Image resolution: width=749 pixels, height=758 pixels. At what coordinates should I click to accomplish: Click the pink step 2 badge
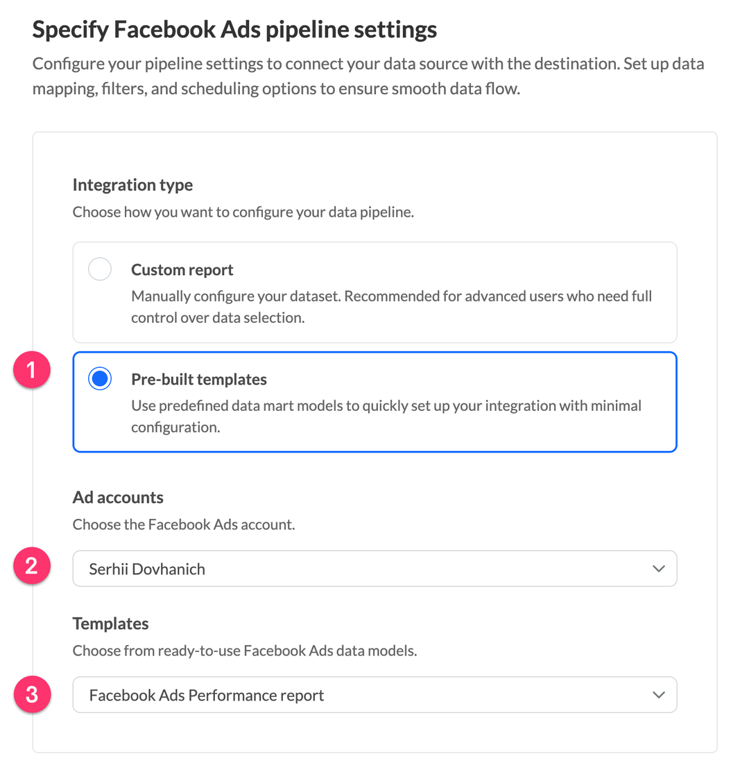[x=32, y=566]
